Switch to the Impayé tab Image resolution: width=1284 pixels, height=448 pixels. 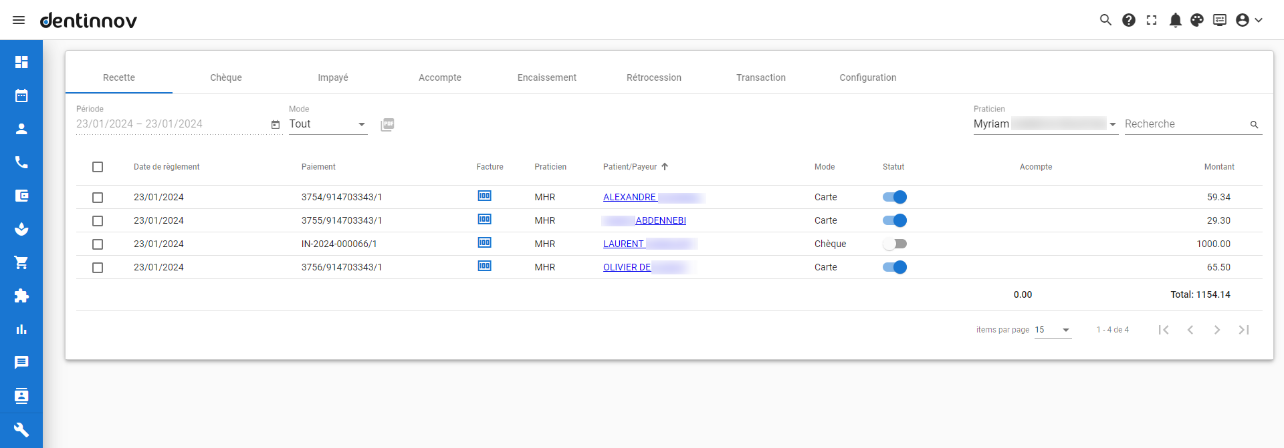tap(333, 77)
